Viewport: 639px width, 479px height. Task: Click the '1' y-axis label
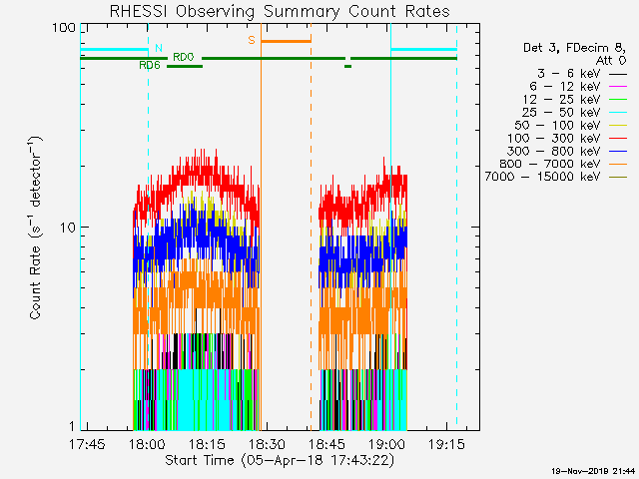72,426
